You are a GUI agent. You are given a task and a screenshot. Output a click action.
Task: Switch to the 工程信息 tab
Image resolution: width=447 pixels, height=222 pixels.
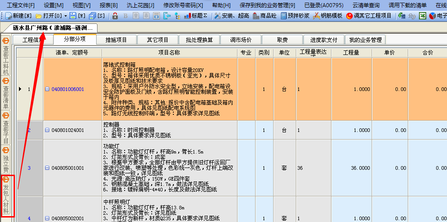[x=33, y=40]
